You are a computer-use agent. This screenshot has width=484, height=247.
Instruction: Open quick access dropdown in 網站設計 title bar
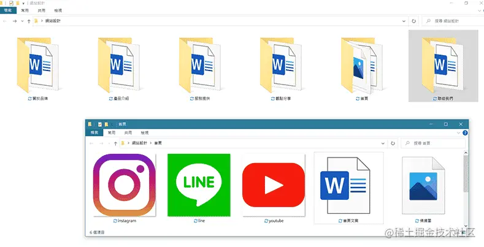click(23, 4)
